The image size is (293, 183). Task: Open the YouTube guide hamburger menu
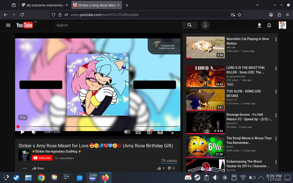click(x=8, y=25)
